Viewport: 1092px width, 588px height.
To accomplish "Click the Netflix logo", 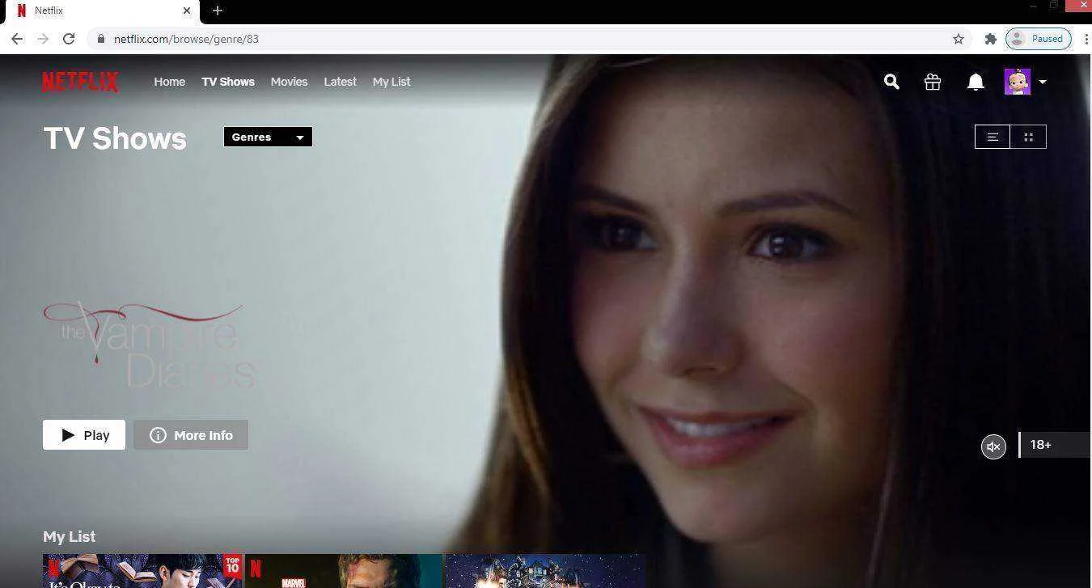I will [80, 82].
